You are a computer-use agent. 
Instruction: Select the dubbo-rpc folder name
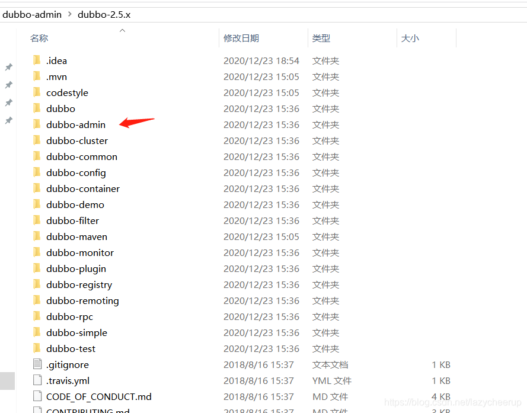tap(69, 317)
